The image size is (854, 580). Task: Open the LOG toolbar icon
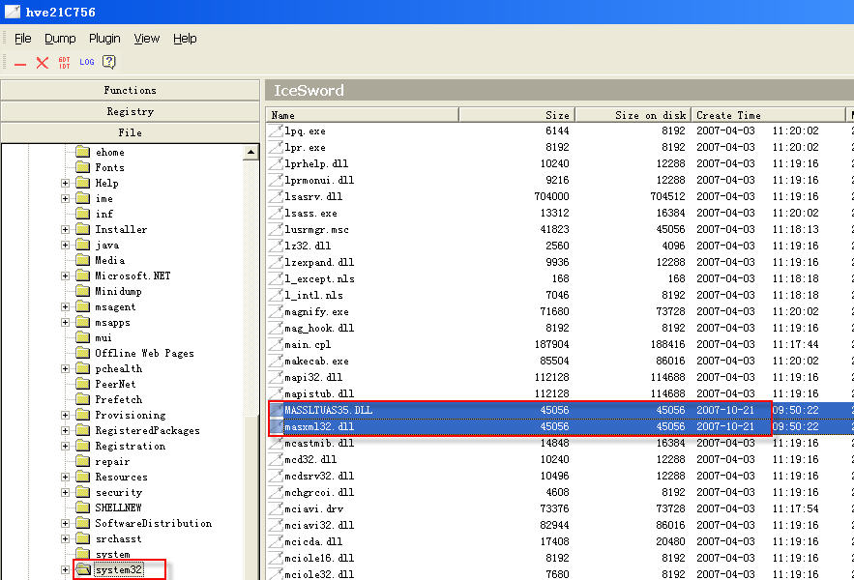(x=87, y=63)
